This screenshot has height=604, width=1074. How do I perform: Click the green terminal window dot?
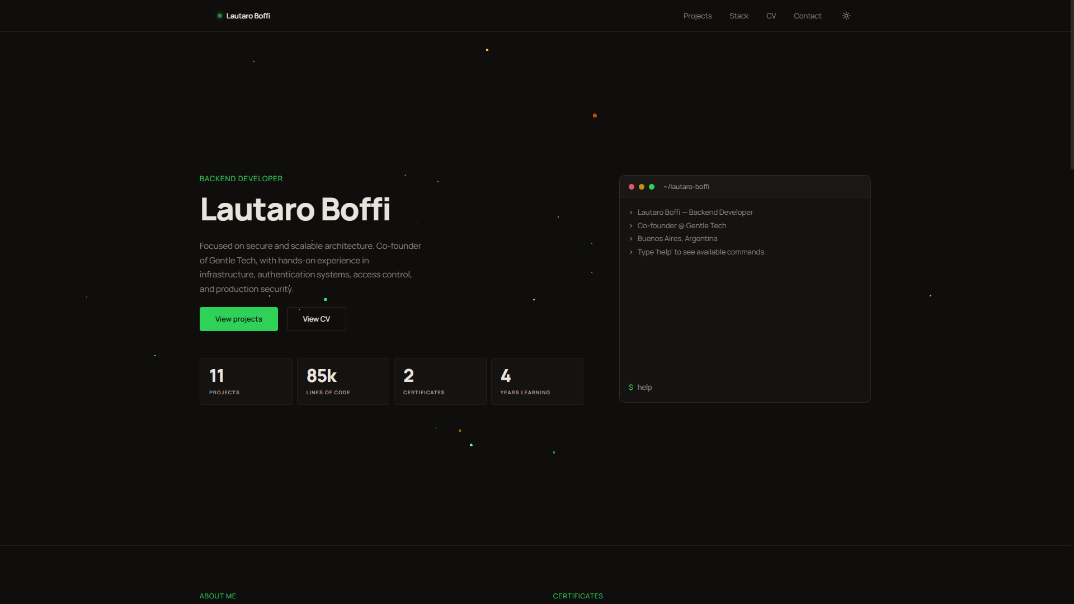(x=652, y=187)
